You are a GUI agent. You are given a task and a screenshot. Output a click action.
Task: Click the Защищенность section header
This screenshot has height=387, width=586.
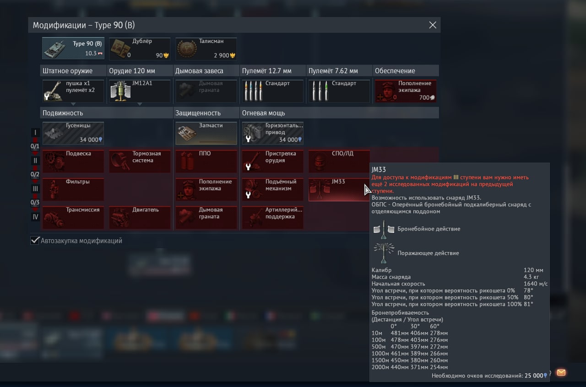point(206,113)
